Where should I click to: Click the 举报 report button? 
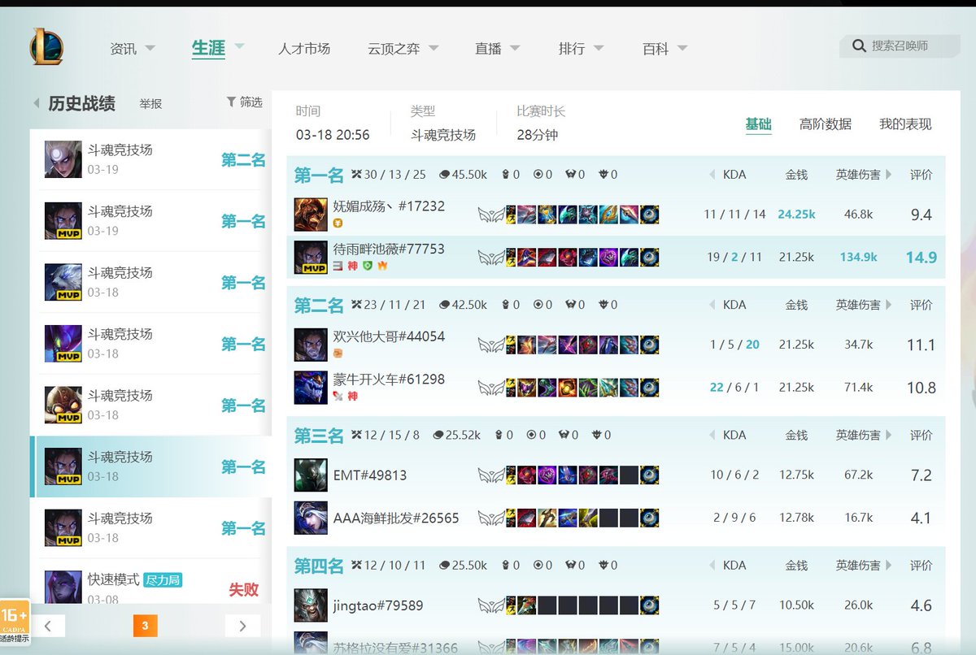point(150,104)
